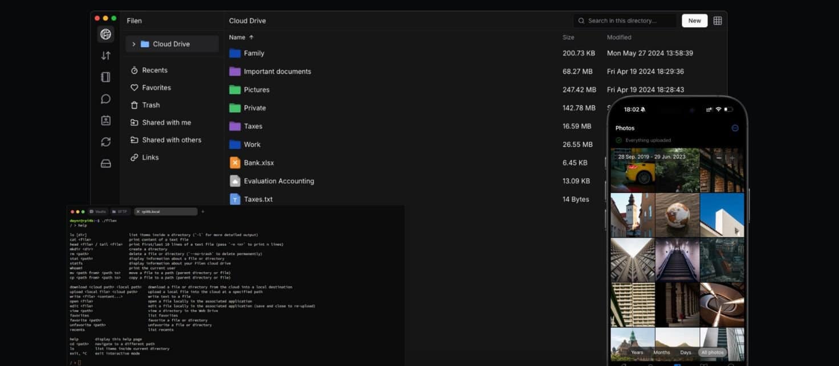This screenshot has width=839, height=366.
Task: Select Years view in phone Photos
Action: pyautogui.click(x=637, y=352)
